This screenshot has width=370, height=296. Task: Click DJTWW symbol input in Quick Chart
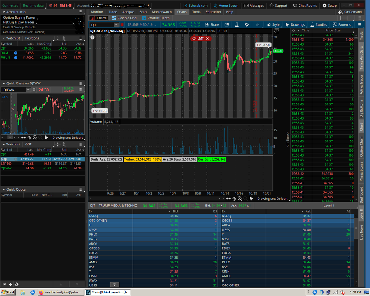point(14,90)
